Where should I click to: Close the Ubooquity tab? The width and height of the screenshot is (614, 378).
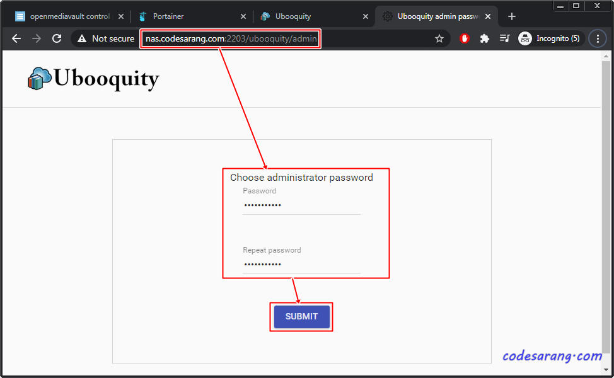pyautogui.click(x=366, y=16)
